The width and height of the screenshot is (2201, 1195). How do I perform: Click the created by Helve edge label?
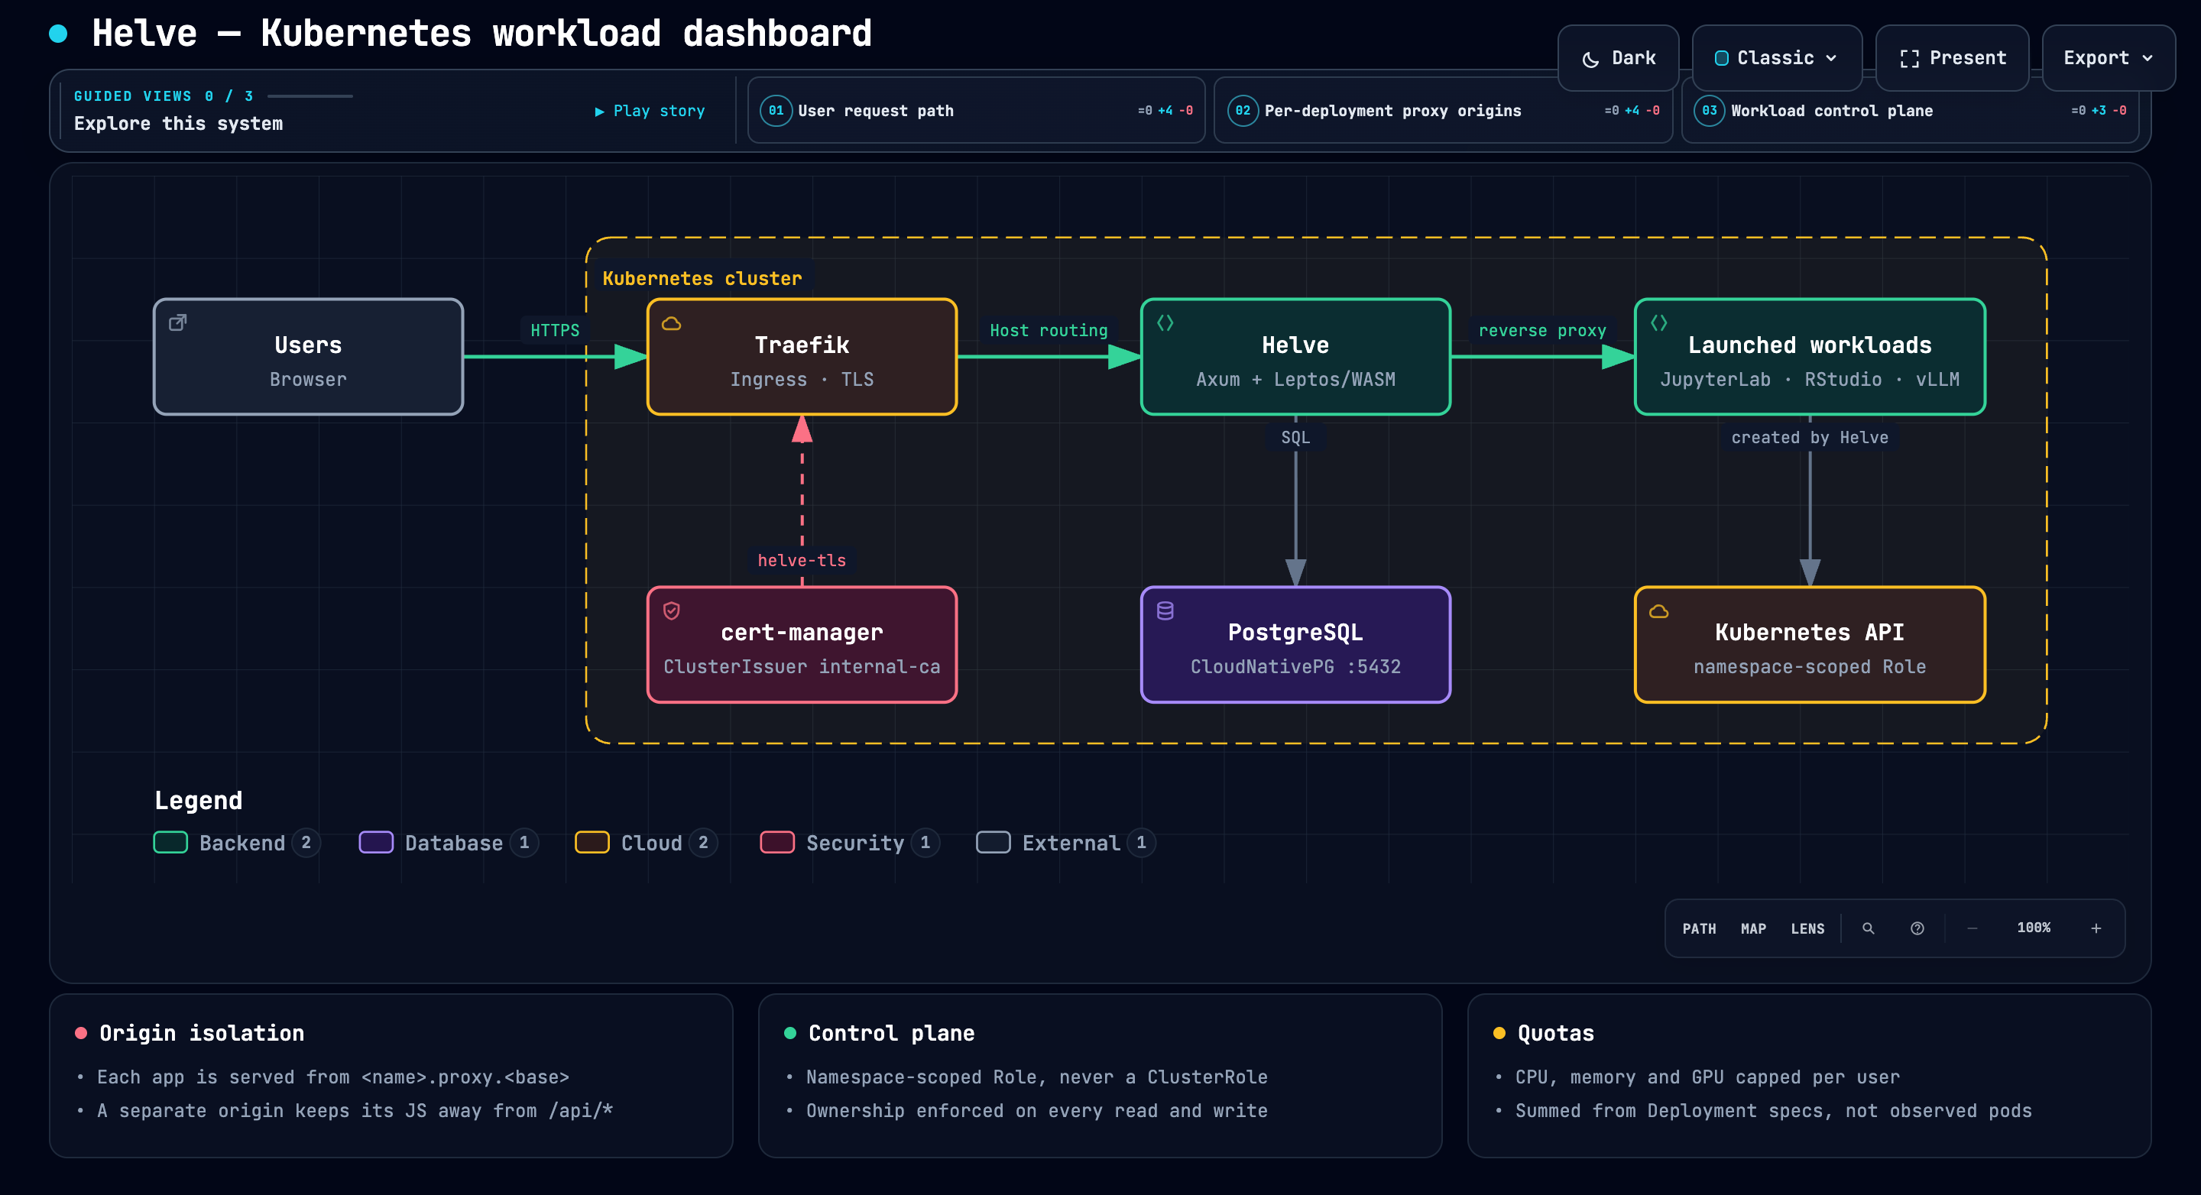coord(1810,437)
